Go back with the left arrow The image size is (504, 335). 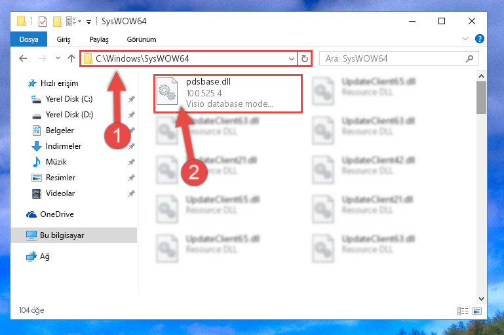(23, 58)
